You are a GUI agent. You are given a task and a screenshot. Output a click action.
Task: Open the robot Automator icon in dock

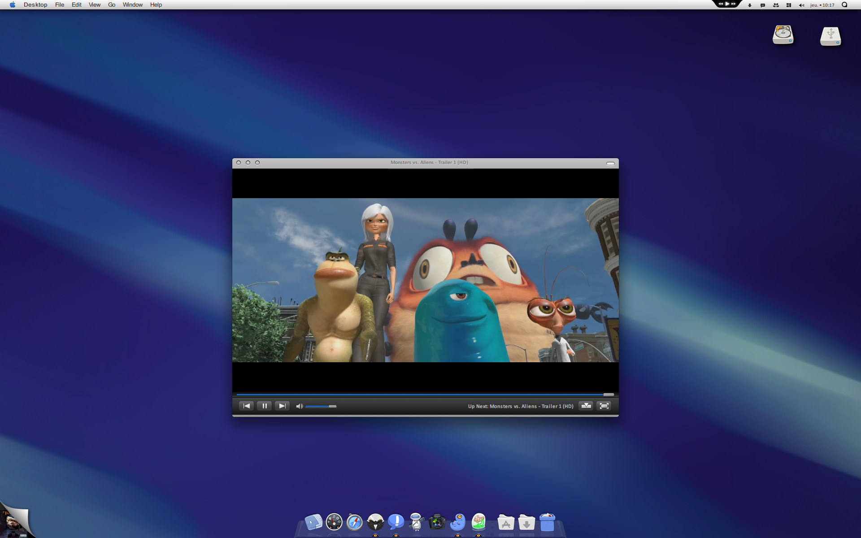(x=417, y=522)
